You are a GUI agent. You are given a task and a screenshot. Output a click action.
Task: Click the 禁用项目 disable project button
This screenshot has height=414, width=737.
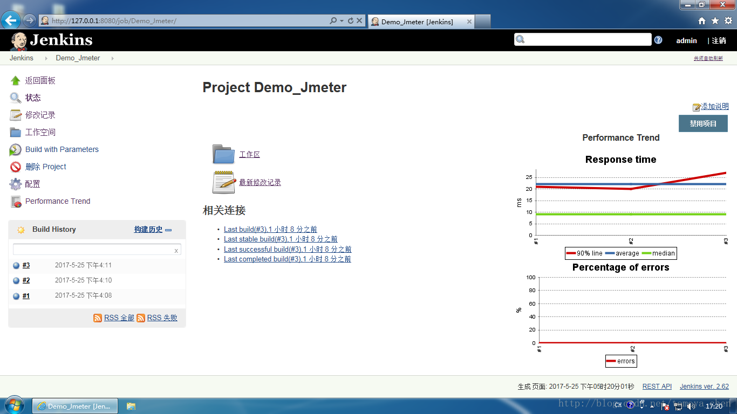point(703,123)
